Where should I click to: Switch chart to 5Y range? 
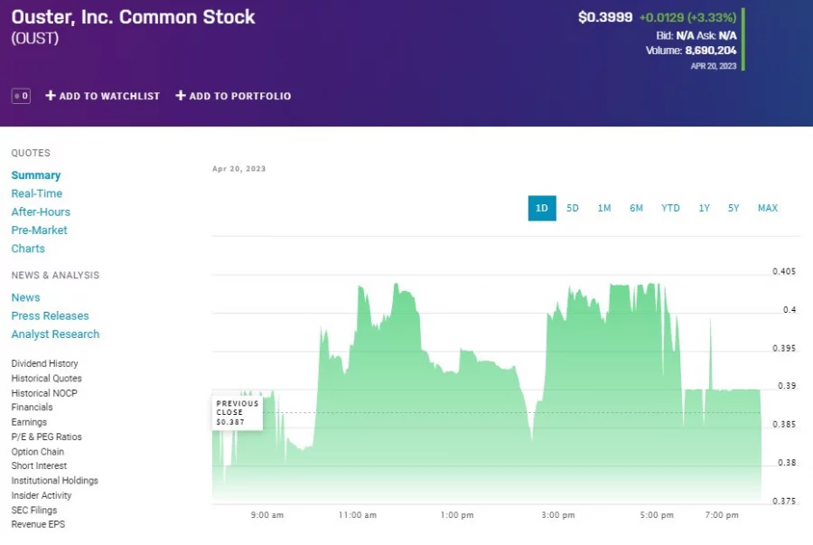click(x=734, y=208)
